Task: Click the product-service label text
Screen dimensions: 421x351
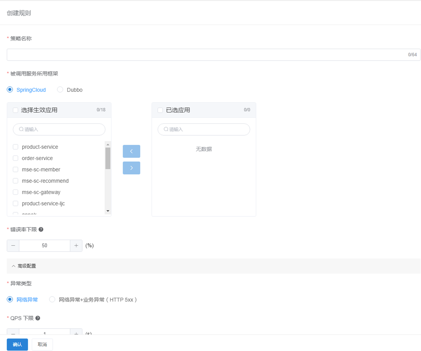Action: coord(40,147)
